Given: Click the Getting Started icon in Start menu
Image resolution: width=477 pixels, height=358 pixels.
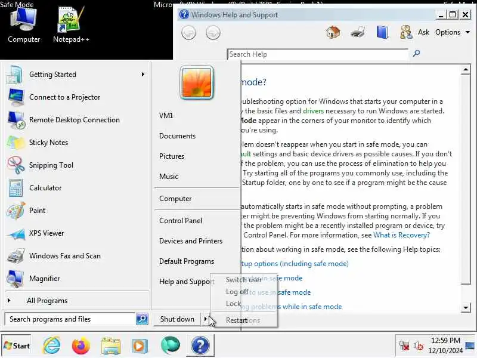Looking at the screenshot, I should (x=14, y=75).
